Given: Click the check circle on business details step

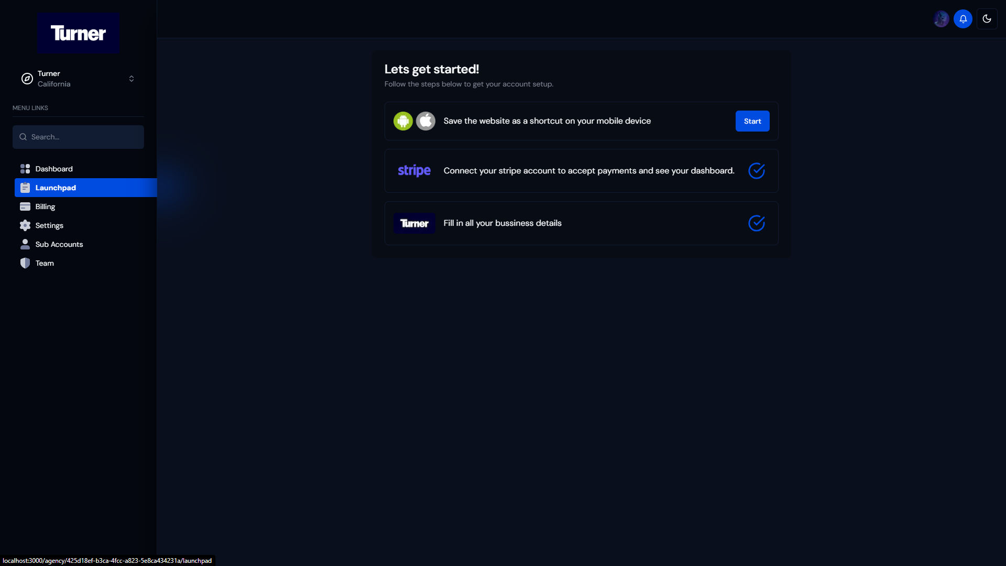Looking at the screenshot, I should [x=757, y=223].
